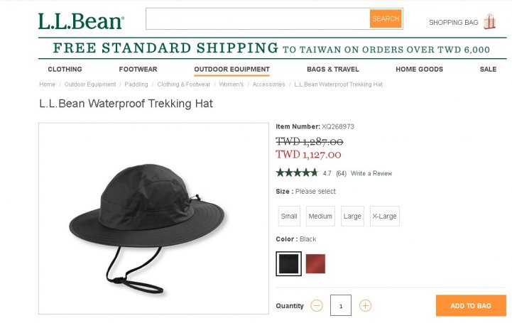Open the shopping bag tote icon

489,22
